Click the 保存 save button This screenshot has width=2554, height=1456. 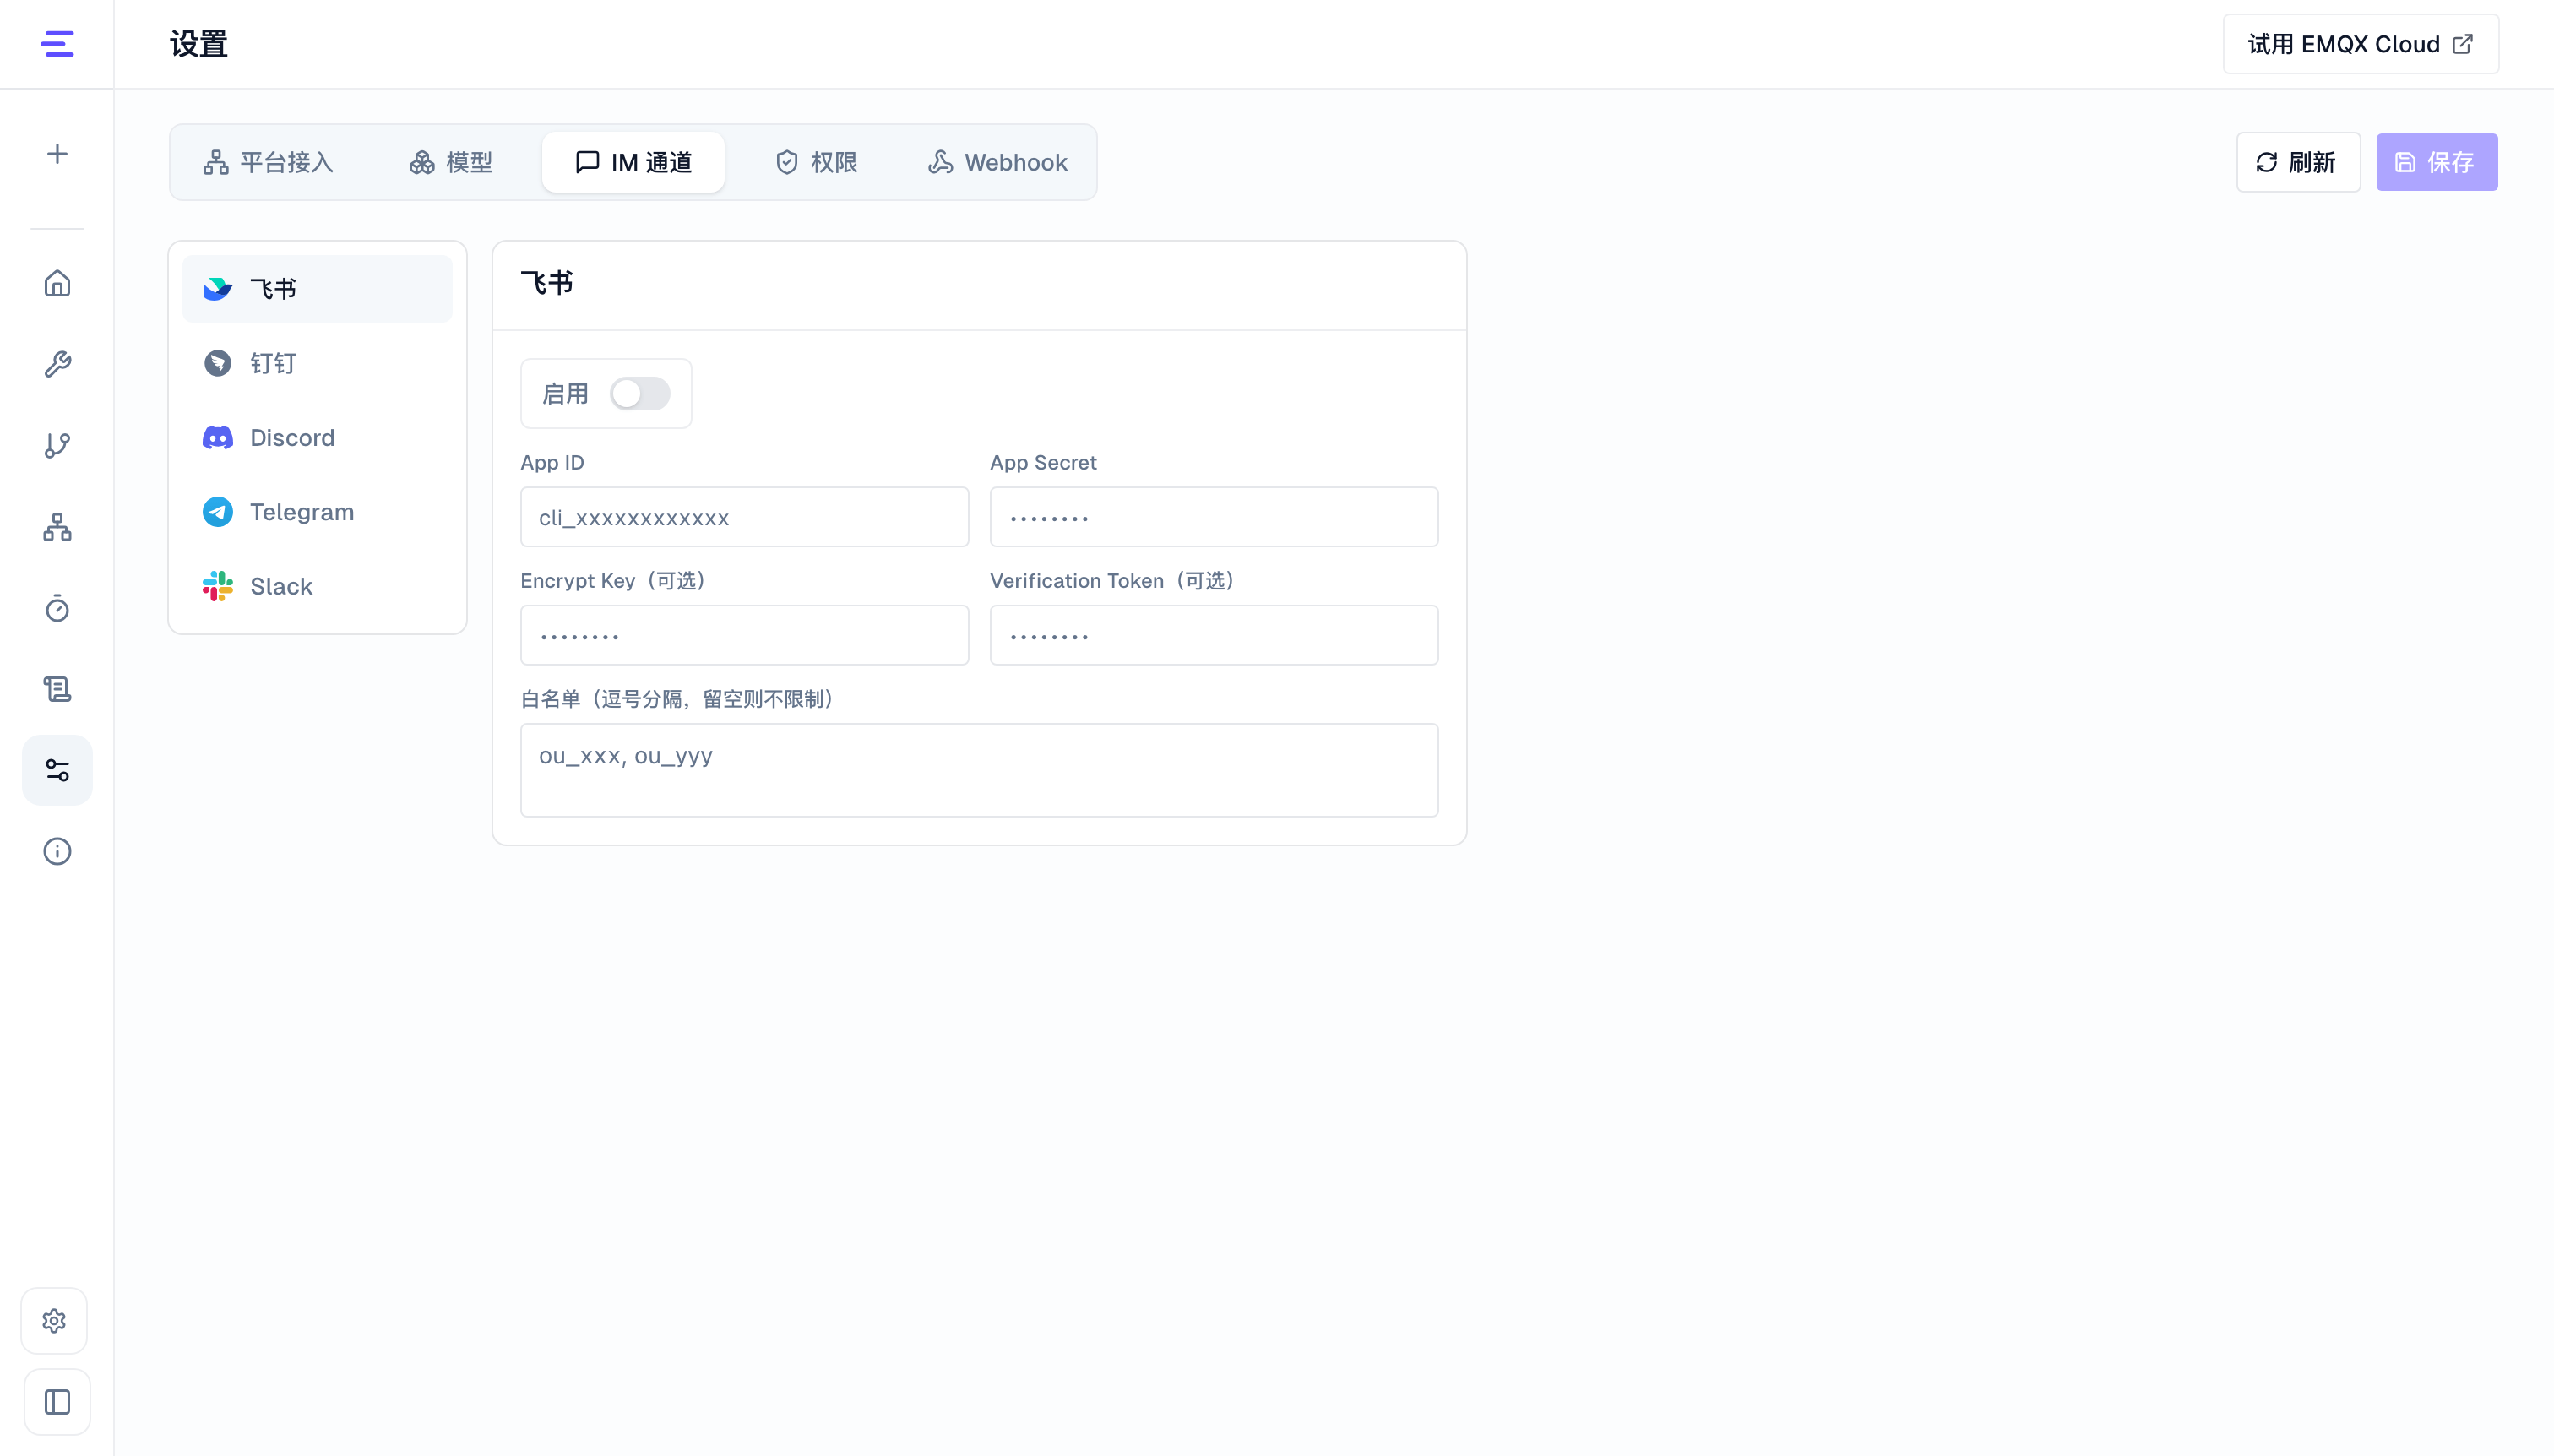pyautogui.click(x=2437, y=162)
